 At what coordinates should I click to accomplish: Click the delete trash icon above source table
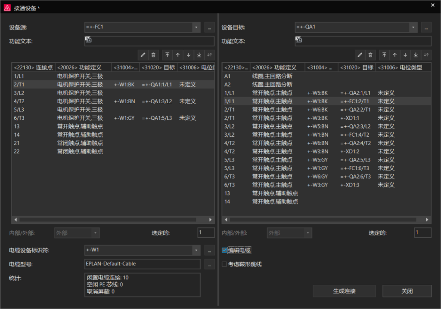click(153, 55)
